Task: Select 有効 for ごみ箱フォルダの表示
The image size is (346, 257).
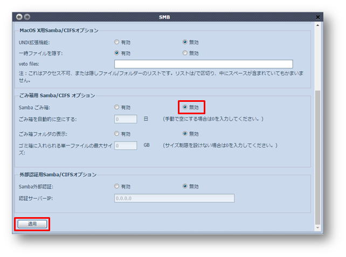Action: [117, 134]
